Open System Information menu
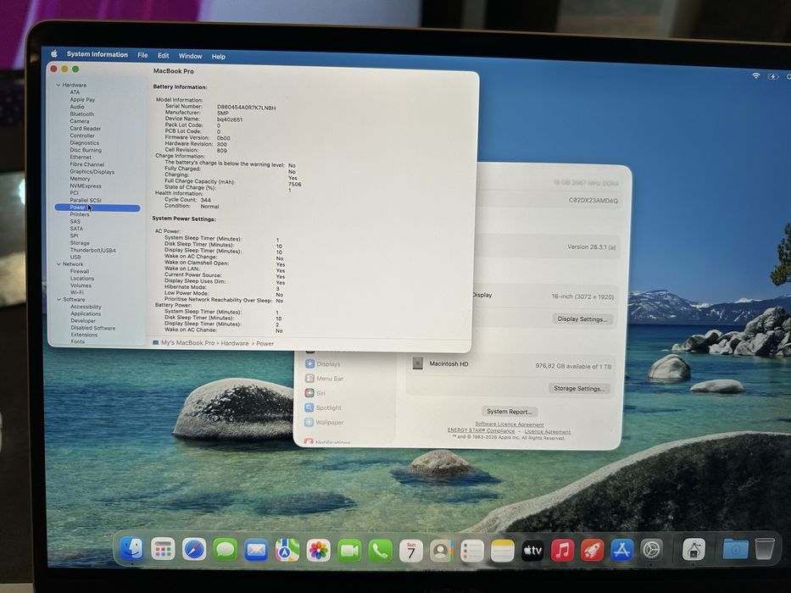This screenshot has height=593, width=791. tap(97, 54)
